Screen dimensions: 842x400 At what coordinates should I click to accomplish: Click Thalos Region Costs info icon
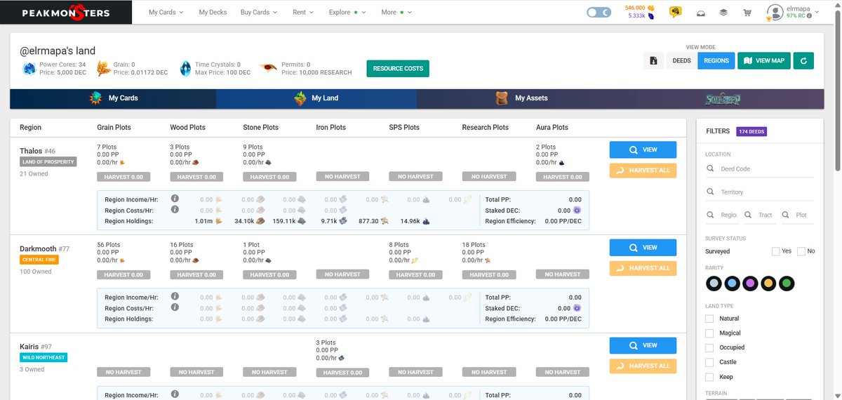[175, 209]
